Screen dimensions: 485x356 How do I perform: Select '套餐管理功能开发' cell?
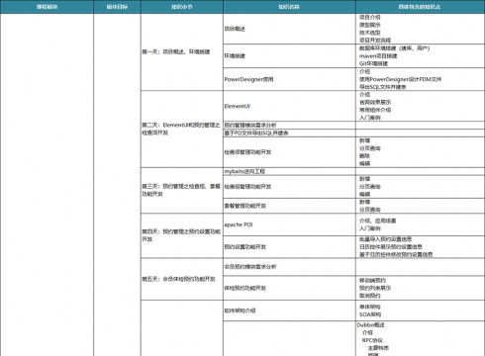point(289,206)
